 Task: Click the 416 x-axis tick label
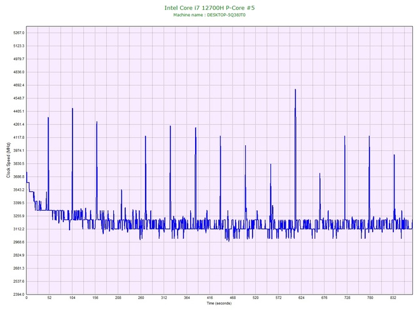209,298
